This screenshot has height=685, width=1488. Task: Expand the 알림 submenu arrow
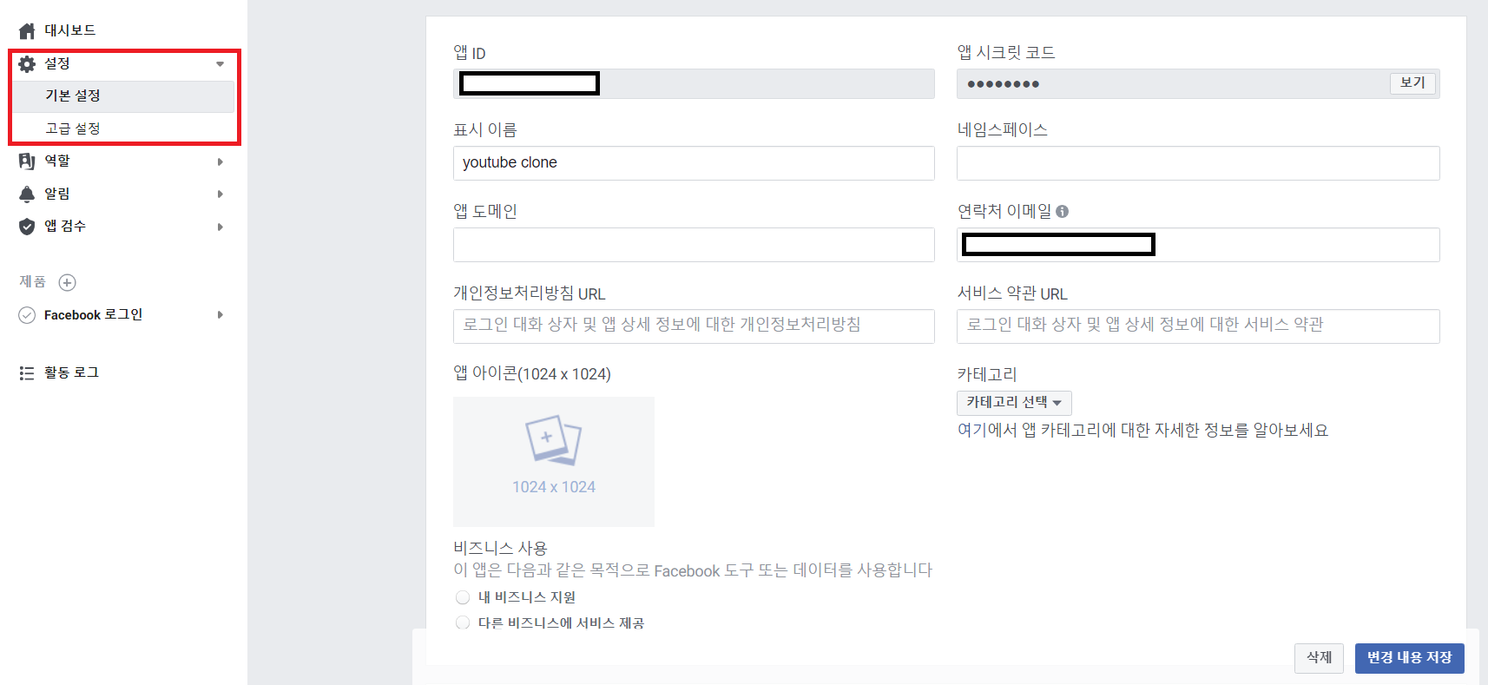pos(221,194)
